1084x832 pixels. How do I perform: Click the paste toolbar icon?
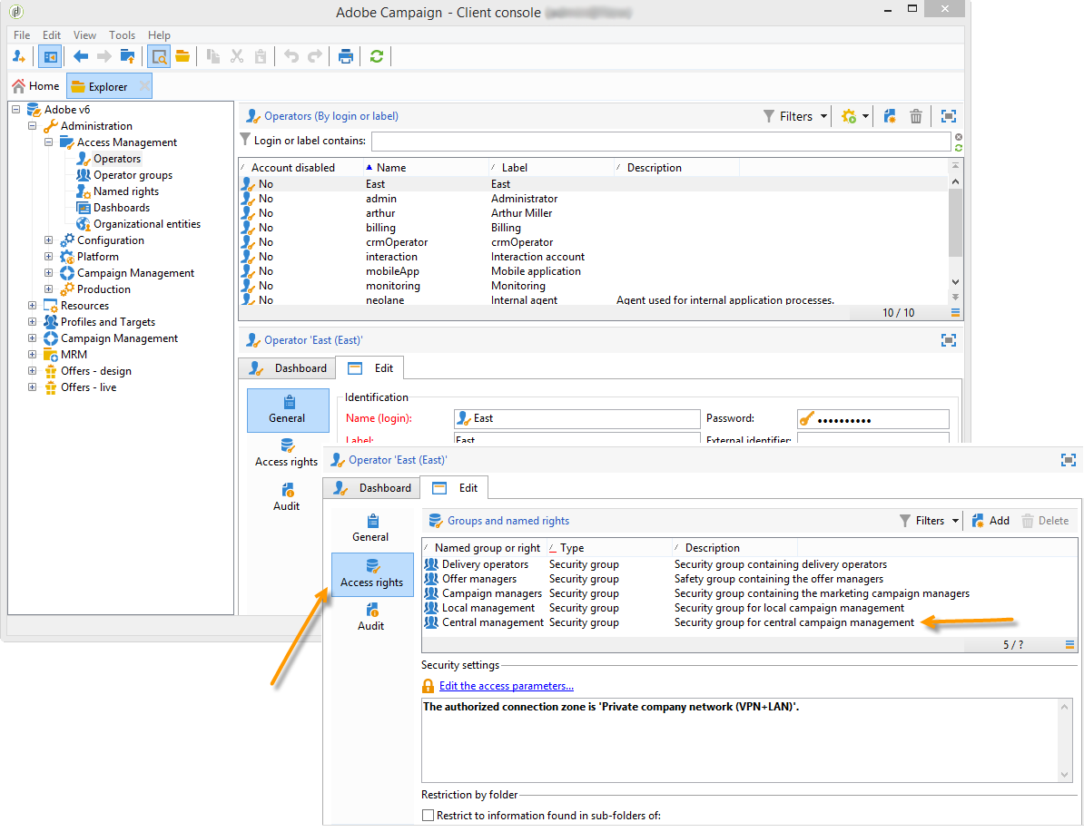pyautogui.click(x=261, y=56)
